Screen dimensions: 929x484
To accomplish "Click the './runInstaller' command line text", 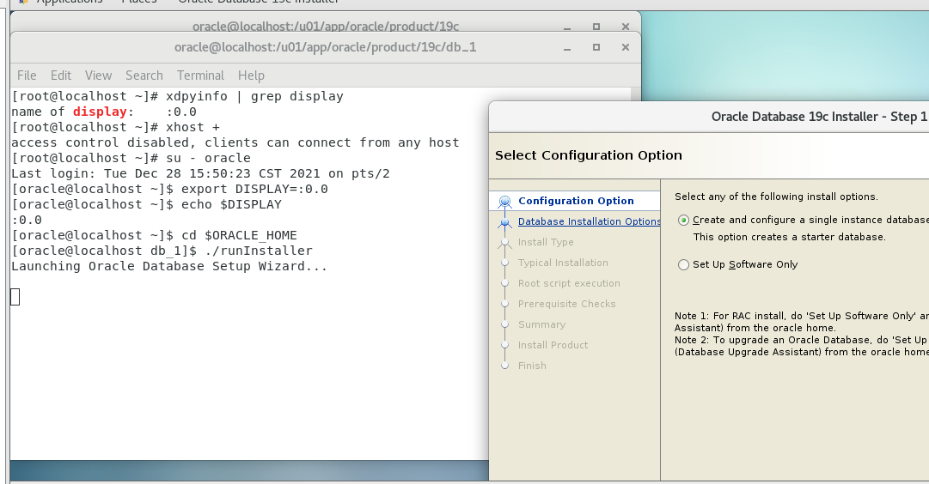I will 162,251.
